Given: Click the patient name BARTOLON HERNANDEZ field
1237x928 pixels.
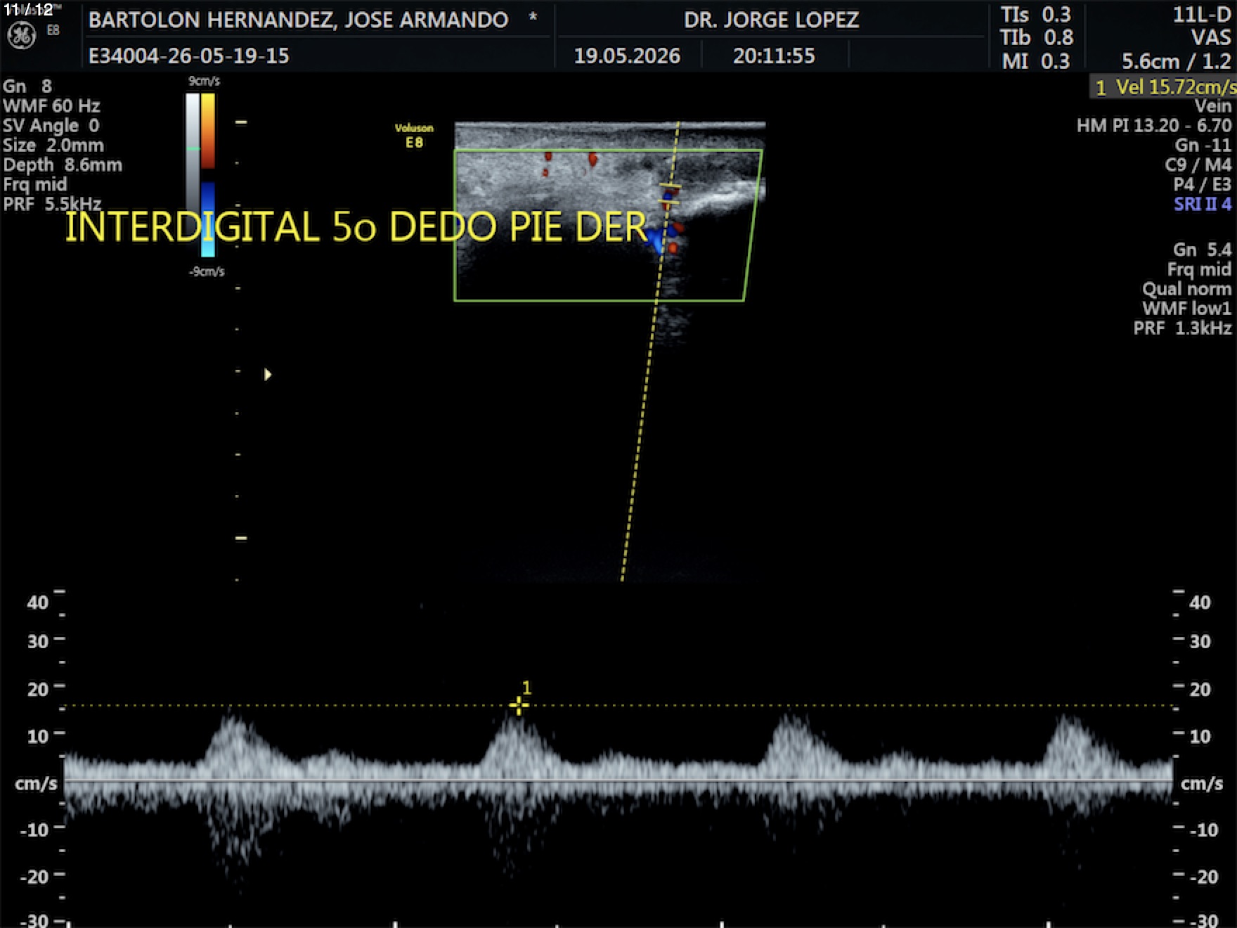Looking at the screenshot, I should coord(298,20).
